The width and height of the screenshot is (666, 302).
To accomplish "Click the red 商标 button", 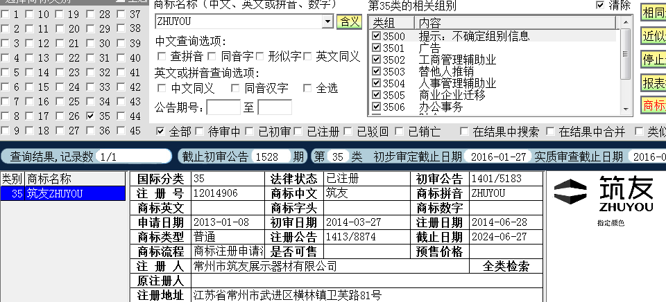I will click(654, 105).
